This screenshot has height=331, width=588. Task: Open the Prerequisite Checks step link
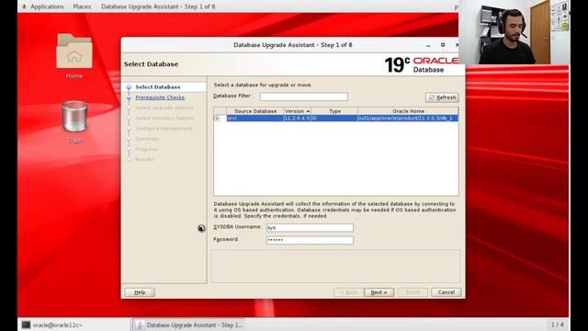point(160,97)
